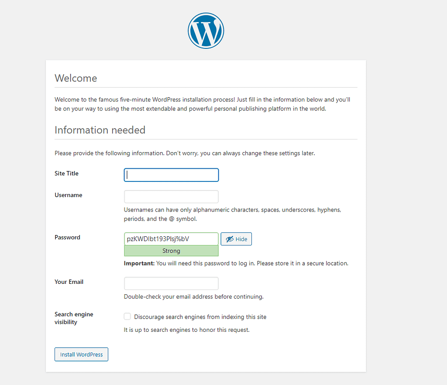Click the Welcome heading
Screen dimensions: 447x385
[76, 78]
